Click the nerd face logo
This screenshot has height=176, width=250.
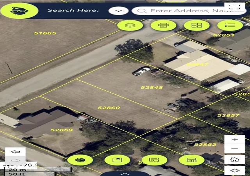click(19, 11)
